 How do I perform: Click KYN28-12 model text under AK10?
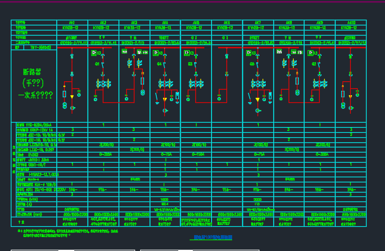point(349,28)
